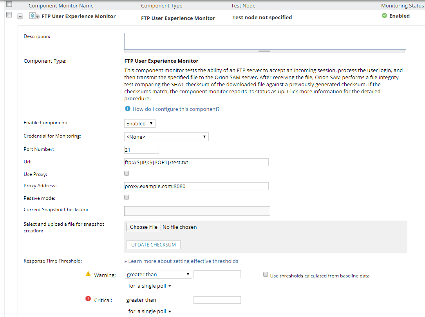Tick Use thresholds calculated from baseline data
425x317 pixels.
tap(266, 275)
